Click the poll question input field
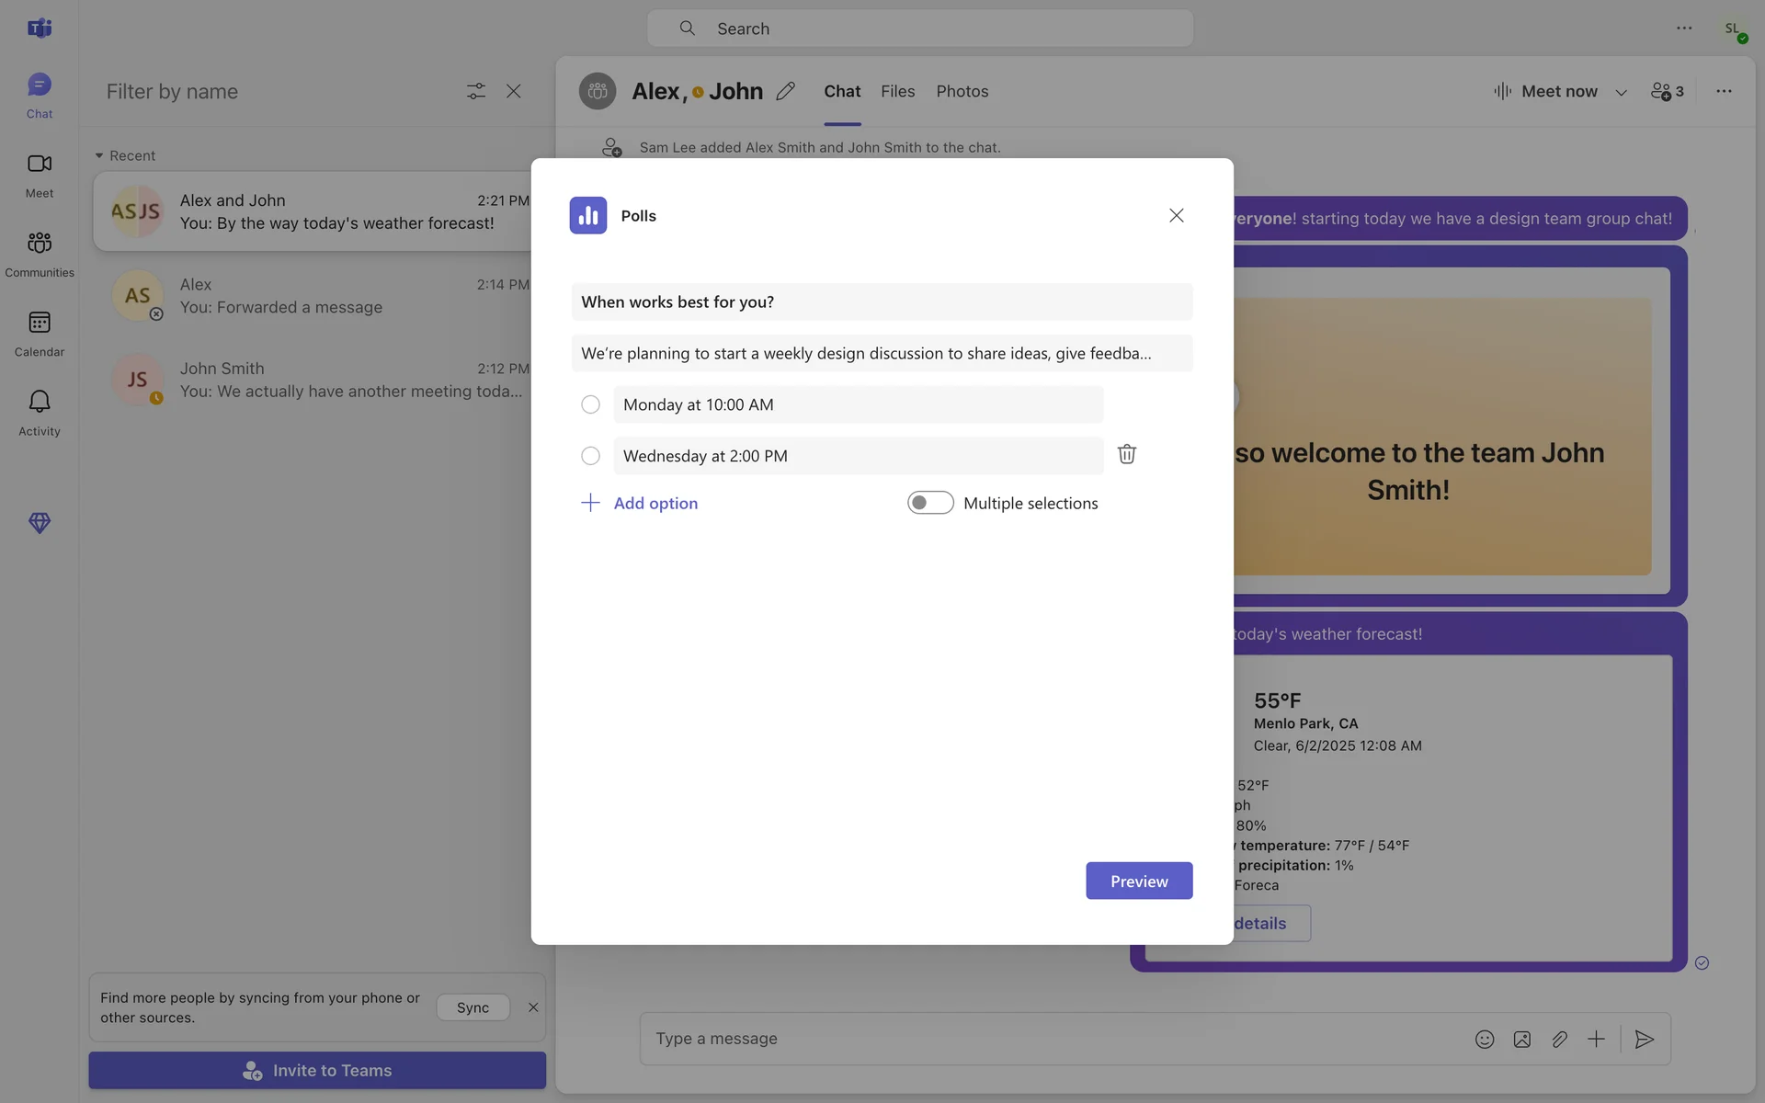This screenshot has width=1765, height=1103. coord(881,301)
